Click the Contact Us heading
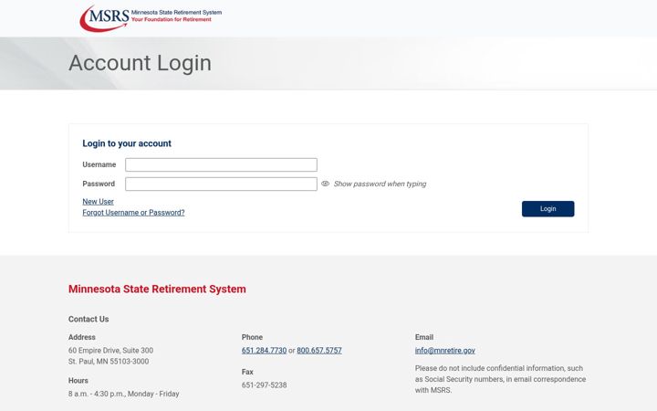657x411 pixels. coord(89,319)
